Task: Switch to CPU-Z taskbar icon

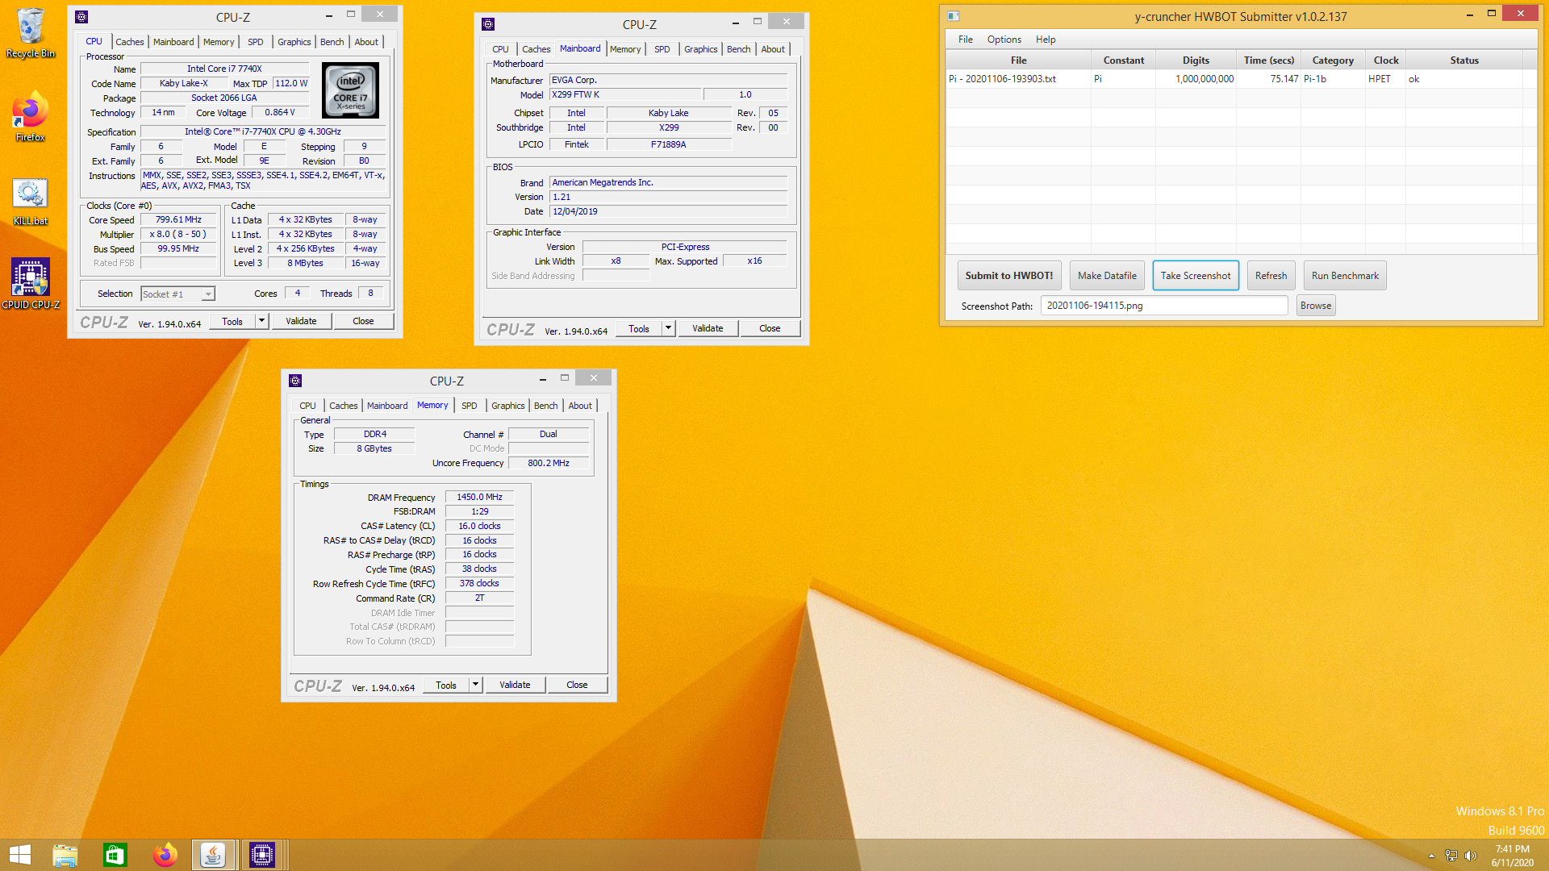Action: click(262, 855)
